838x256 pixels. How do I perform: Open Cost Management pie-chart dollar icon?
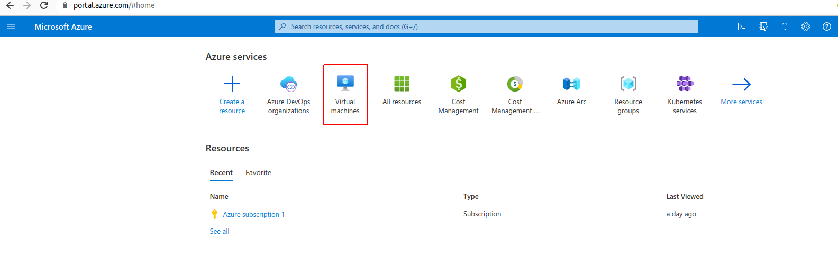(x=515, y=84)
